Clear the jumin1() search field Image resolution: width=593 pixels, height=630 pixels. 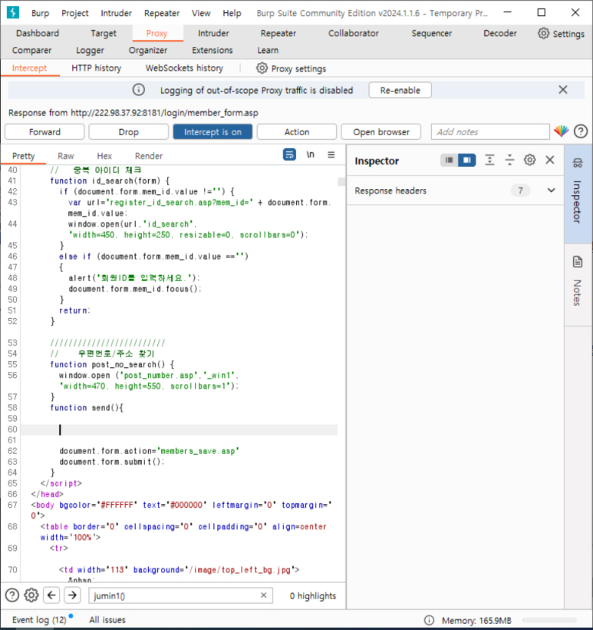pyautogui.click(x=264, y=595)
